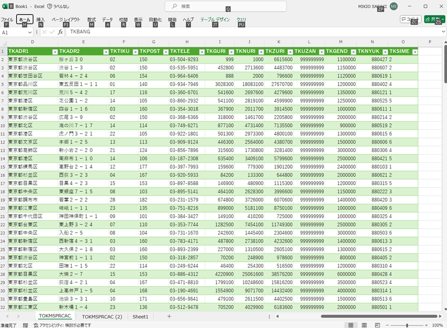The image size is (447, 328).
Task: Switch to TOKMSPRCAC (2) sheet
Action: [102, 317]
